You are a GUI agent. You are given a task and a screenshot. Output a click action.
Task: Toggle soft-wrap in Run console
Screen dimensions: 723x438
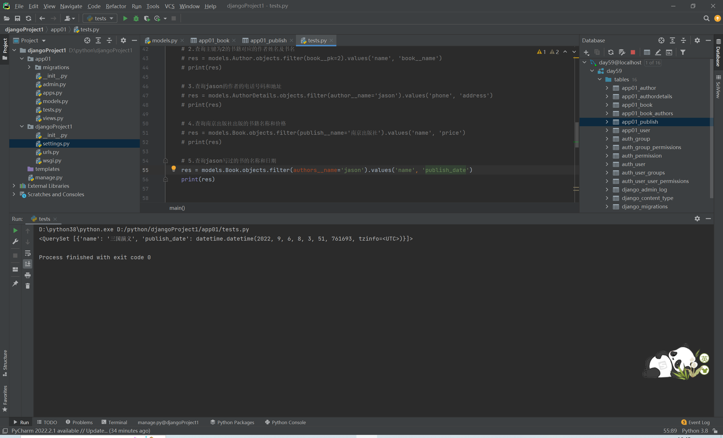(28, 253)
